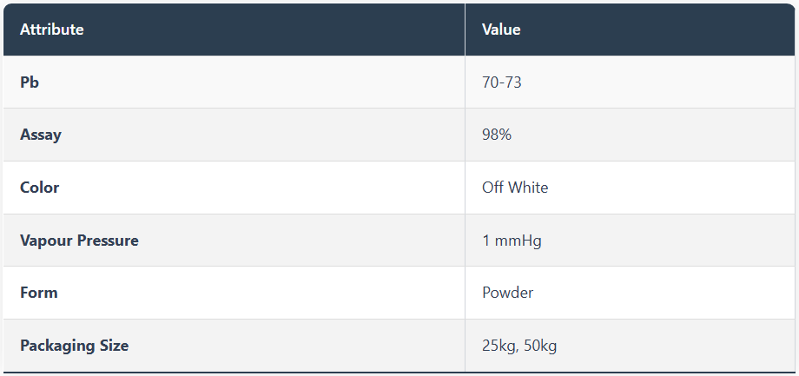
Task: Select the Form attribute label
Action: pos(39,293)
